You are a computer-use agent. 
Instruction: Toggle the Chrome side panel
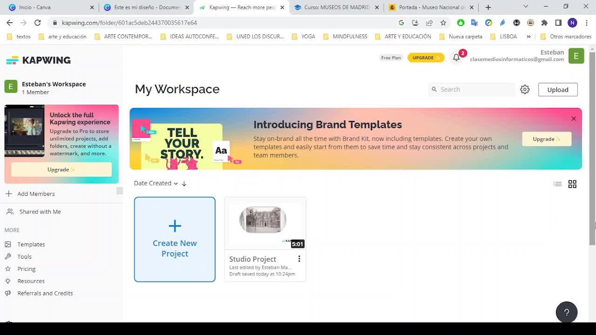coord(558,22)
